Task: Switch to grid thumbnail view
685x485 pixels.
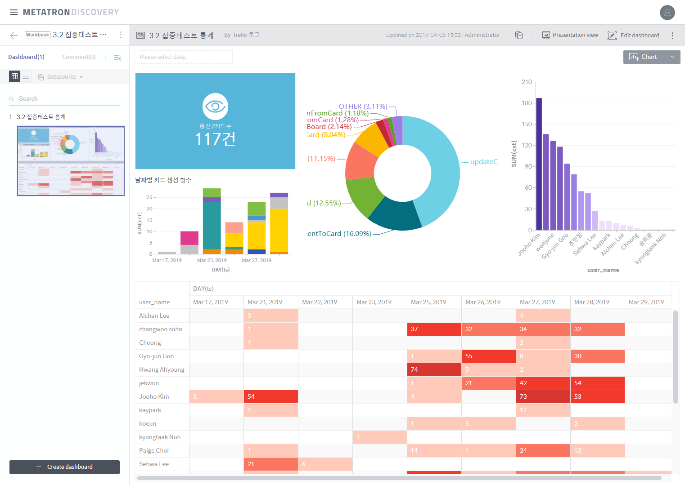Action: point(15,76)
